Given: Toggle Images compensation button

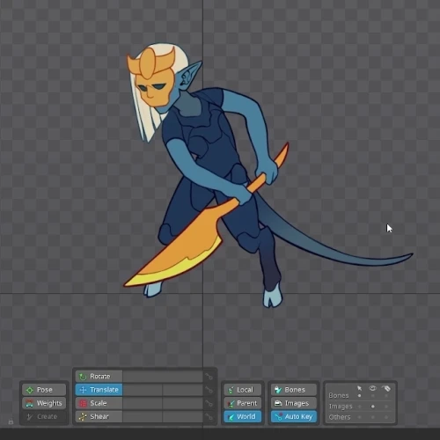Looking at the screenshot, I should tap(294, 403).
